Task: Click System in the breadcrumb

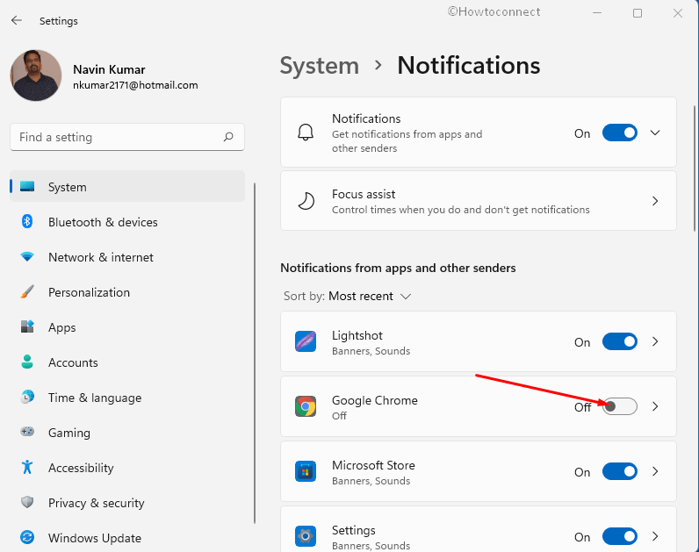Action: coord(319,66)
